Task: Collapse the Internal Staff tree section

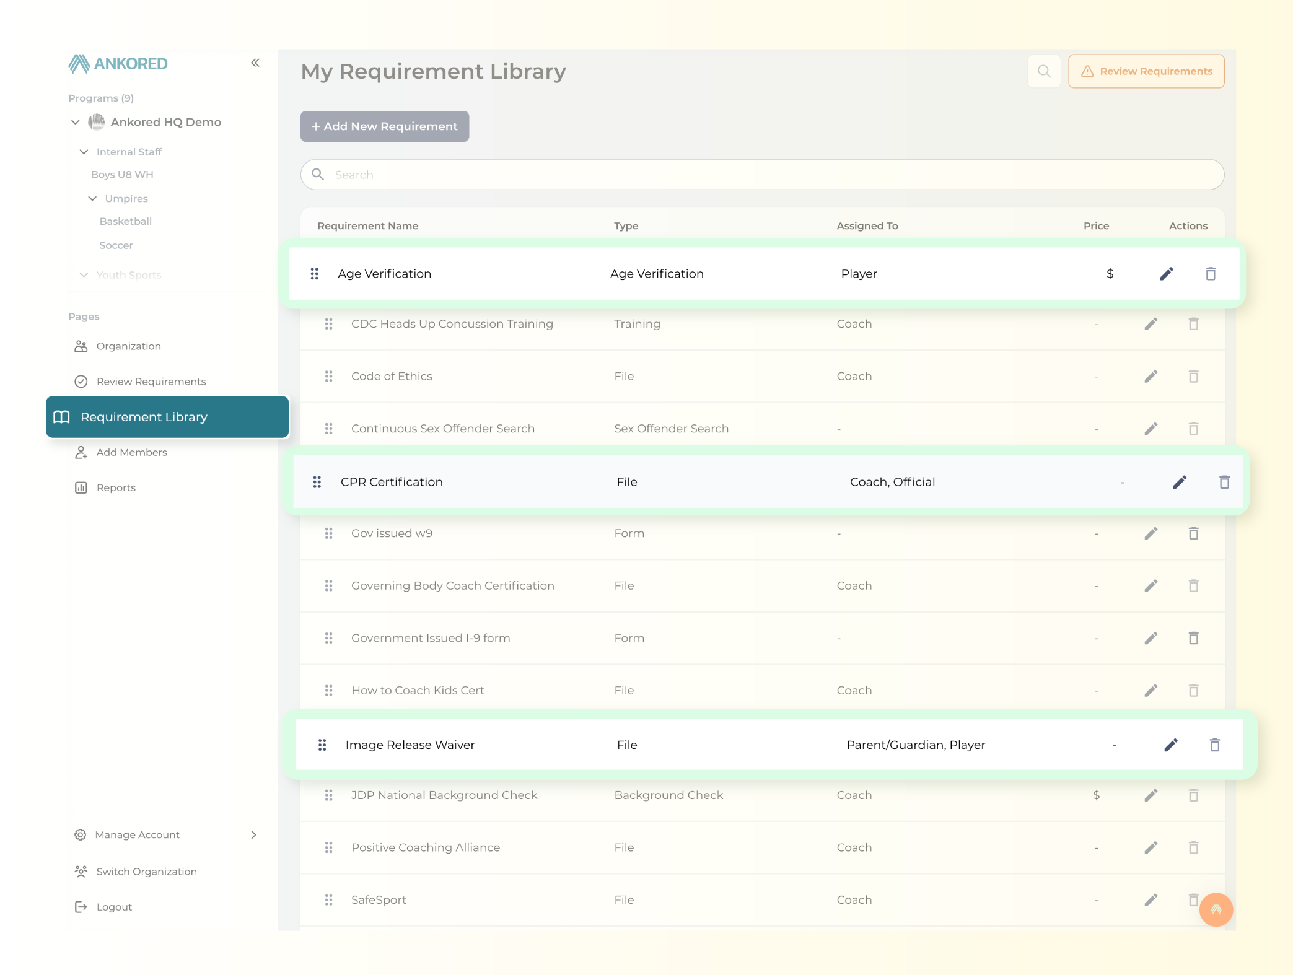Action: (84, 151)
